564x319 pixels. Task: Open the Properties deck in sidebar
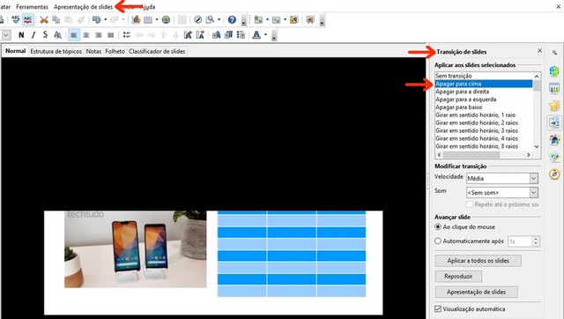tap(554, 70)
